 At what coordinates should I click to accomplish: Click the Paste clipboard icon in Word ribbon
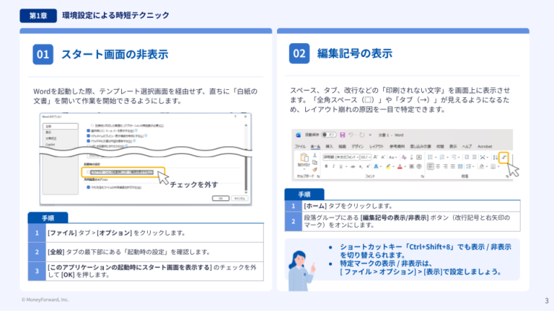pos(304,157)
